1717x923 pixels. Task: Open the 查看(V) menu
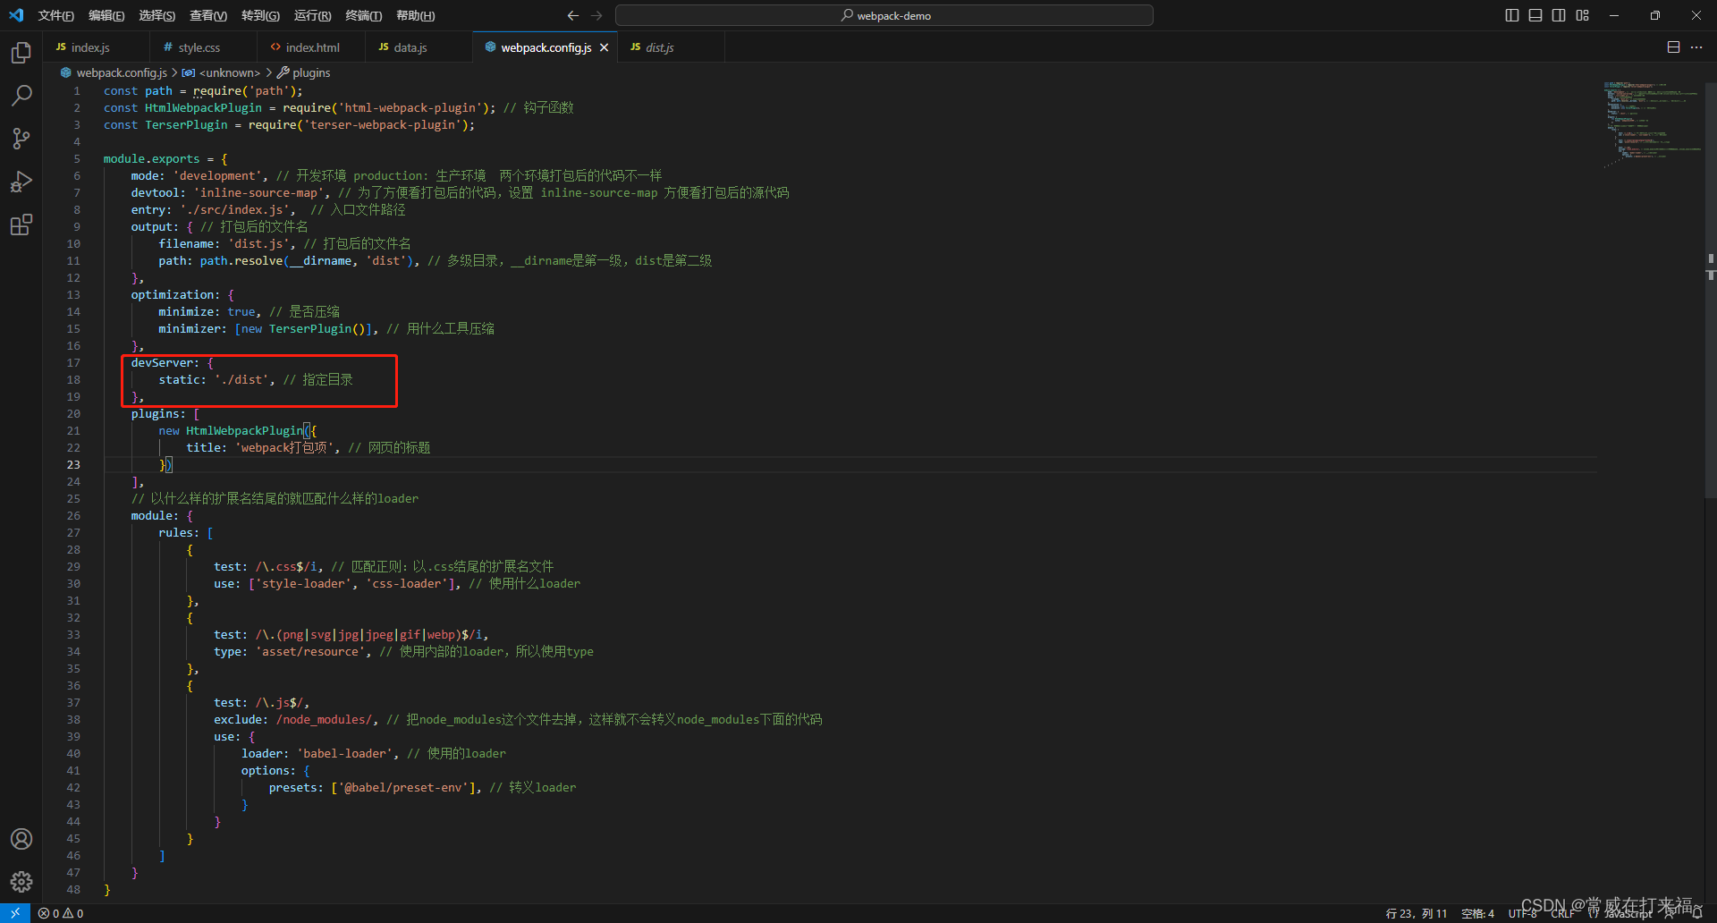point(208,15)
